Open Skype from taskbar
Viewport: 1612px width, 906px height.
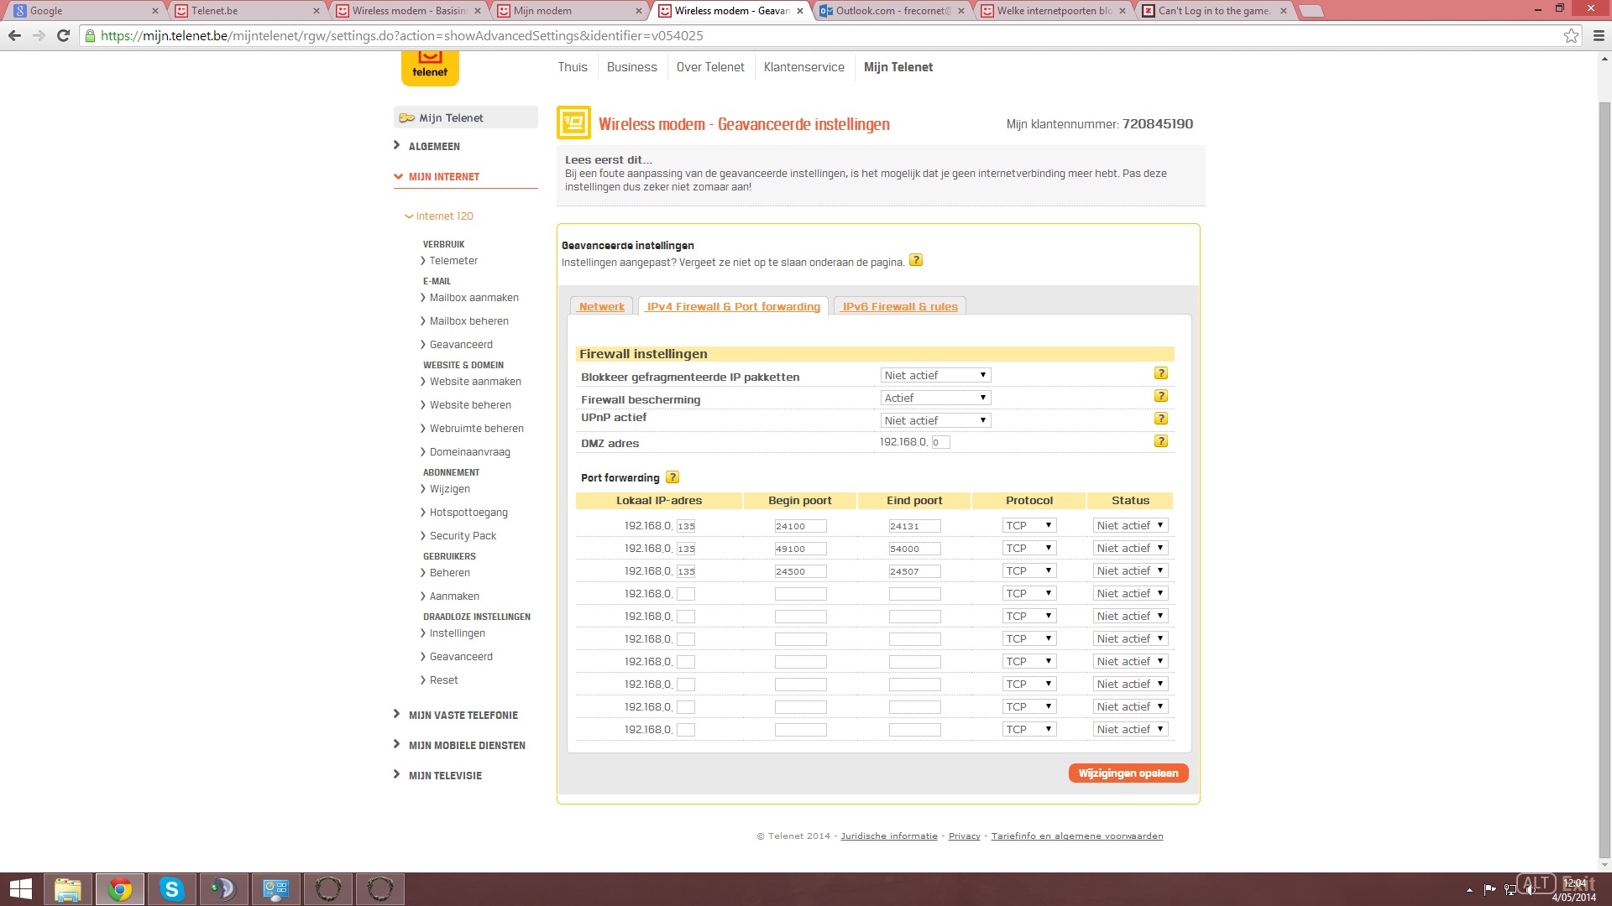pos(172,889)
